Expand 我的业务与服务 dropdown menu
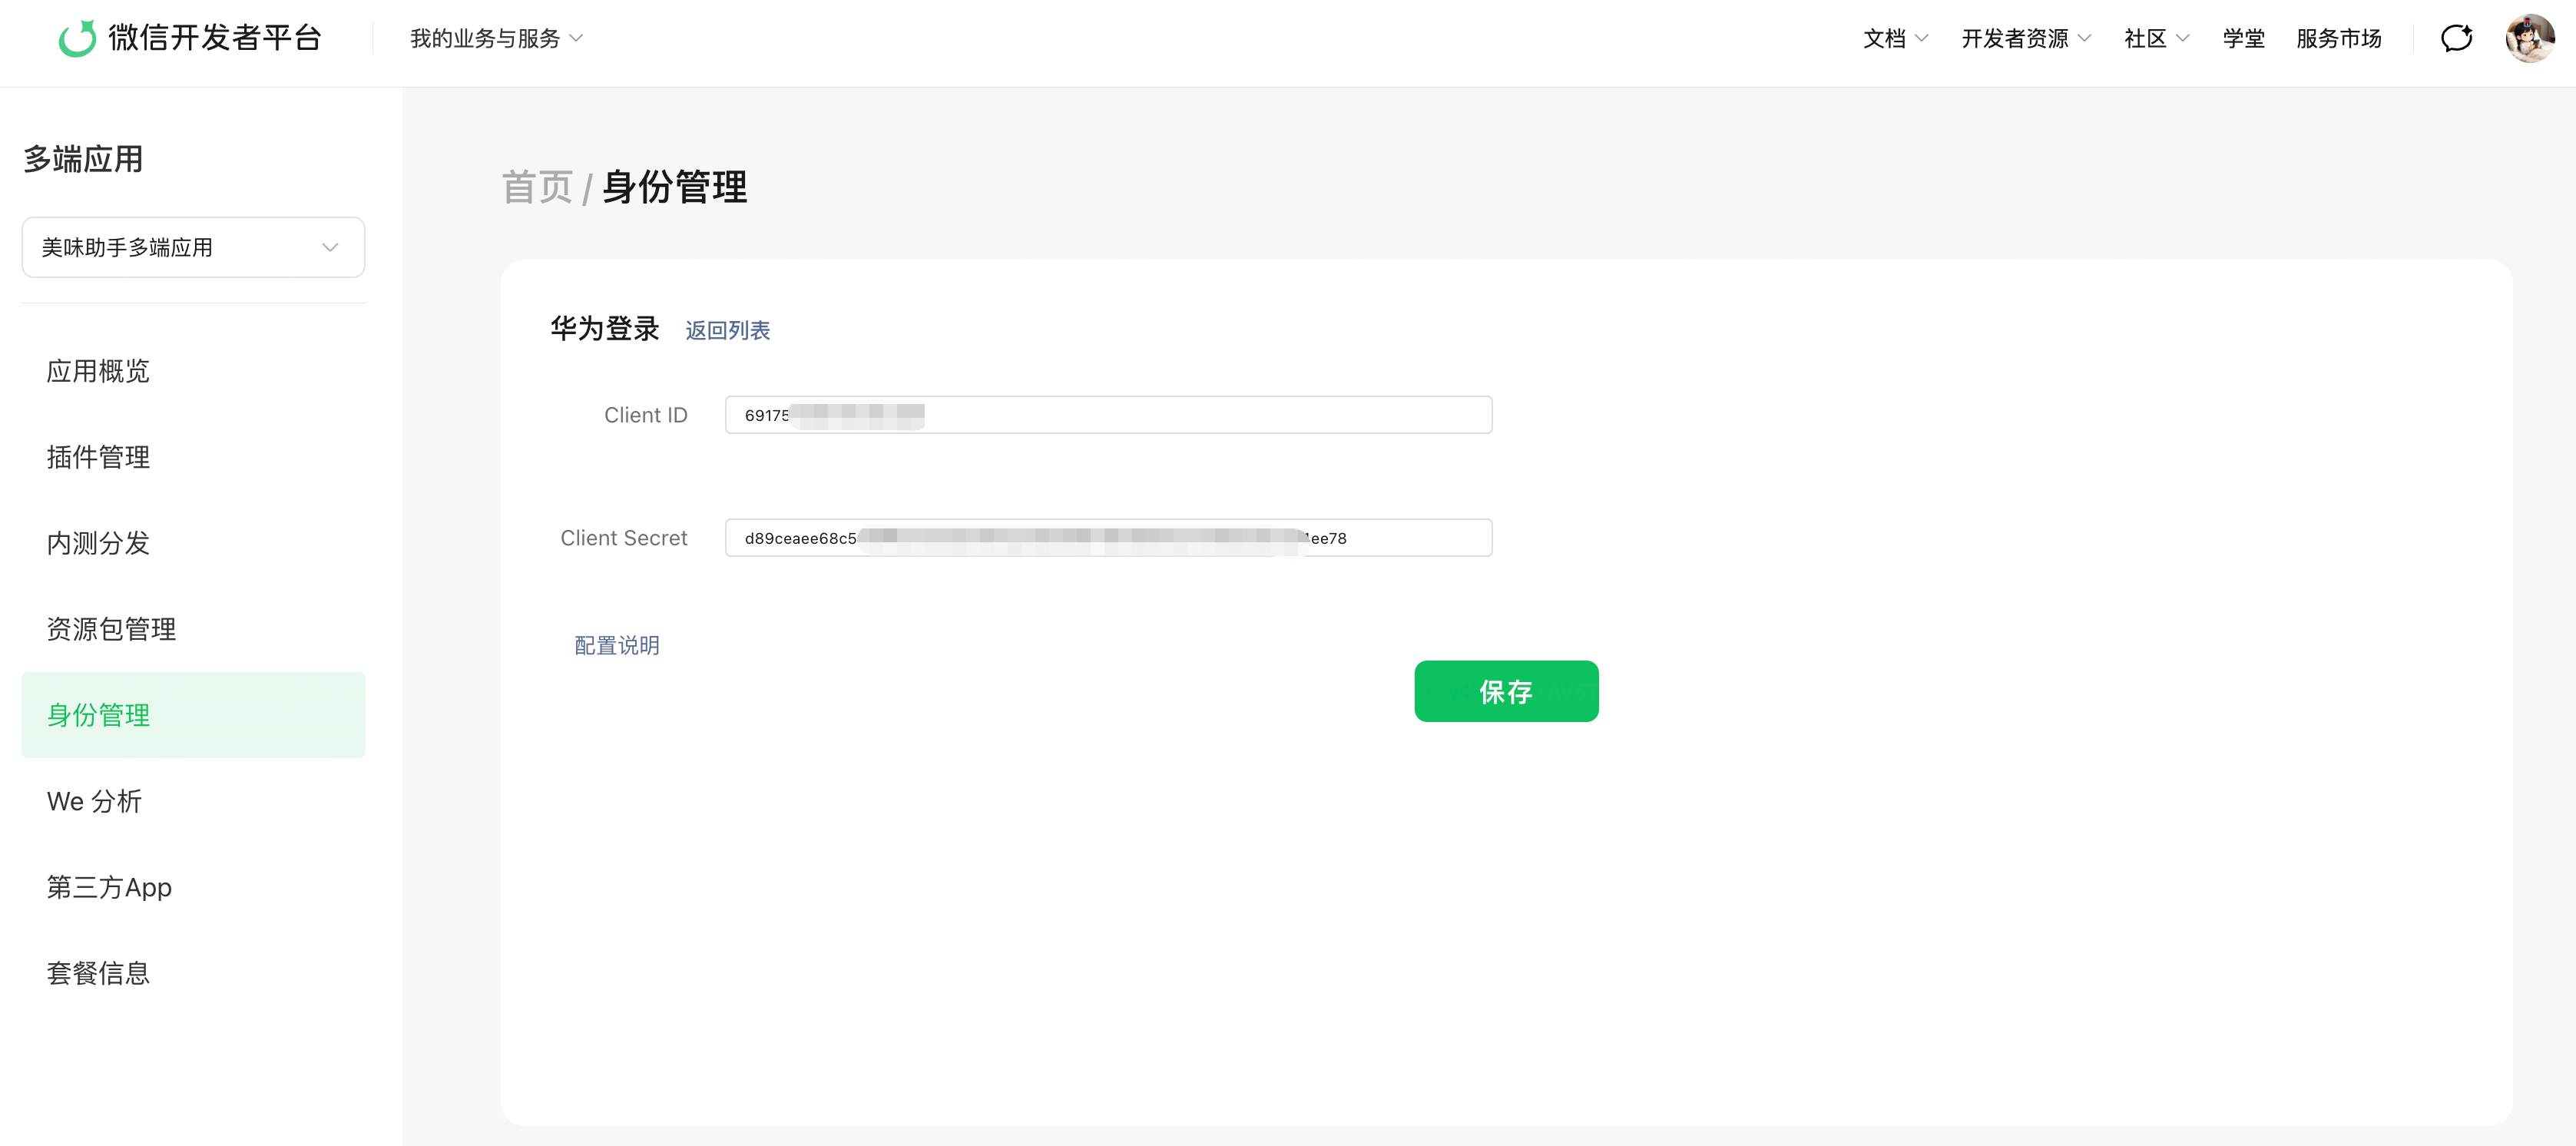 496,38
